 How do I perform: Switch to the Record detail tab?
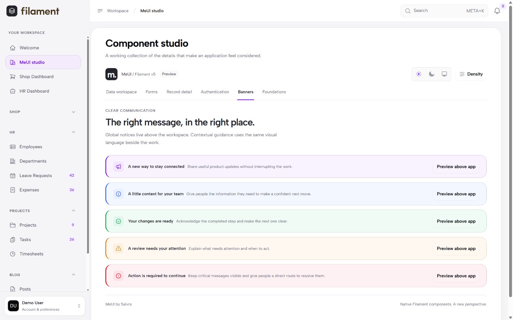(179, 92)
